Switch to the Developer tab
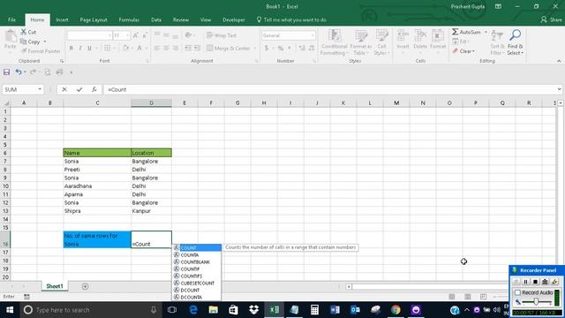Screen dimensions: 565x318 tap(233, 19)
